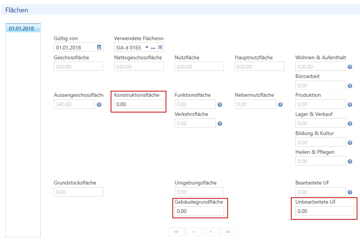Click help icon beside Verkehrsfläche
This screenshot has width=360, height=240.
click(220, 124)
